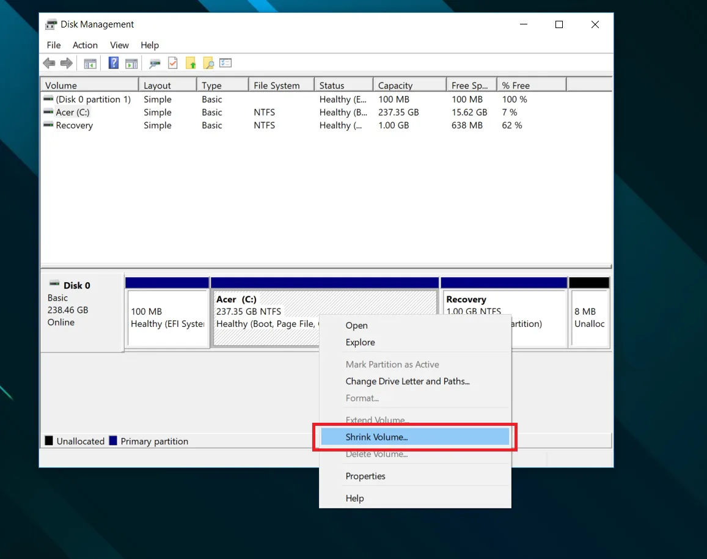Click the NTFS file system cell for Recovery
The height and width of the screenshot is (559, 707).
tap(264, 125)
